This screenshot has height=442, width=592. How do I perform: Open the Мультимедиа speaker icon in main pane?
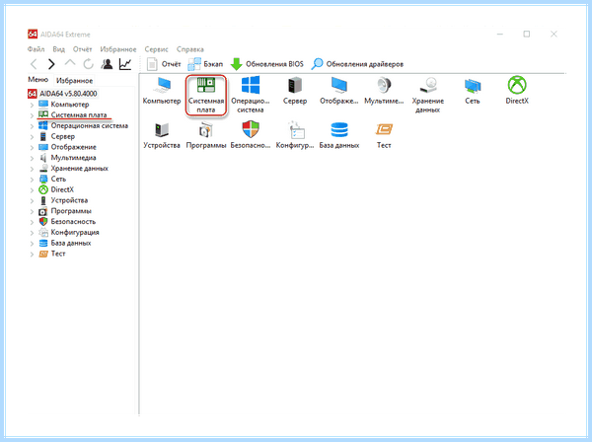[384, 90]
